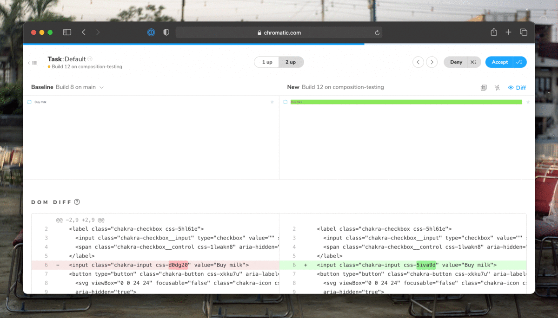Open the DOM Diff help icon
The height and width of the screenshot is (318, 558).
click(x=77, y=202)
